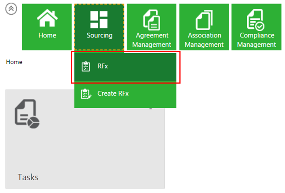The height and width of the screenshot is (193, 285).
Task: Choose Create RFx from the Sourcing menu
Action: coord(113,94)
